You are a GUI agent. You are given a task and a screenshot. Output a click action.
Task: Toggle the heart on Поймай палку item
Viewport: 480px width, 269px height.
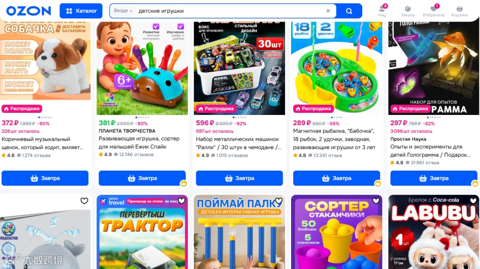pos(279,201)
